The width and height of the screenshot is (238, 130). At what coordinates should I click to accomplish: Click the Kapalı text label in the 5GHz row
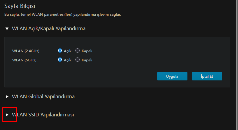tap(87, 60)
